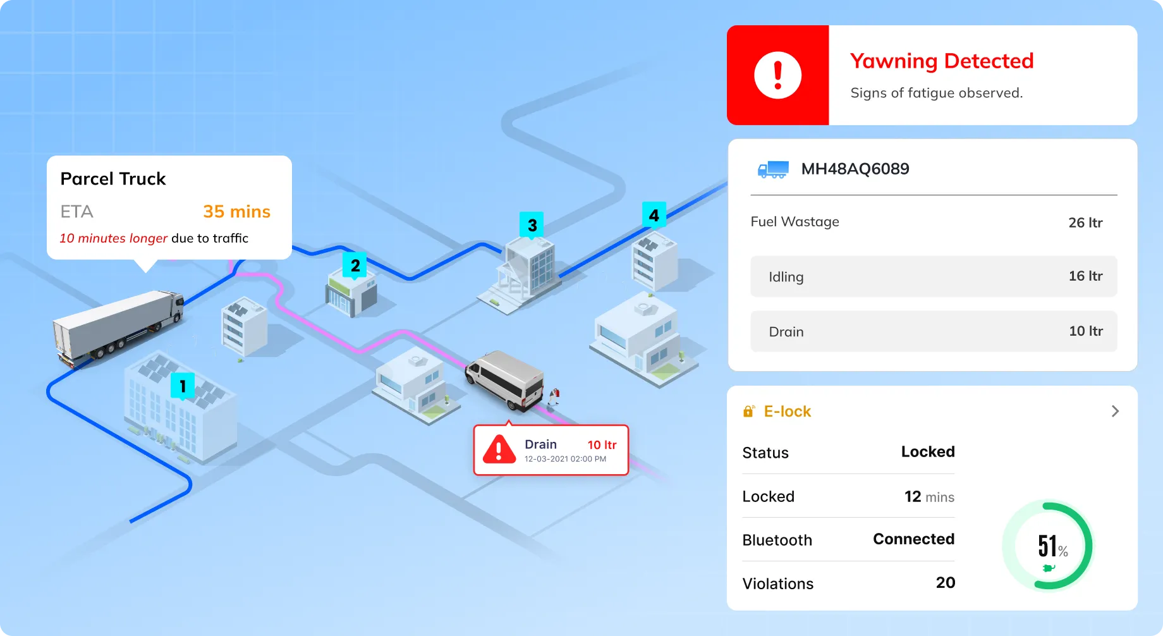The image size is (1163, 636).
Task: Click the E-lock heading link
Action: [x=787, y=412]
